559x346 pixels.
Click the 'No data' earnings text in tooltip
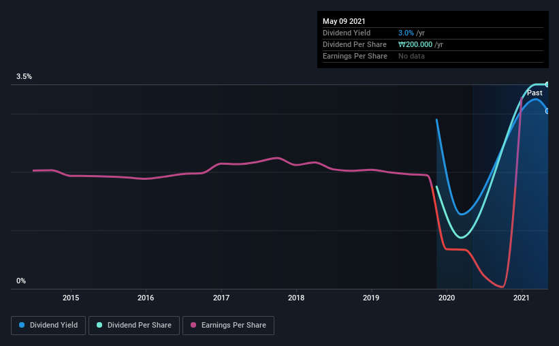click(412, 56)
